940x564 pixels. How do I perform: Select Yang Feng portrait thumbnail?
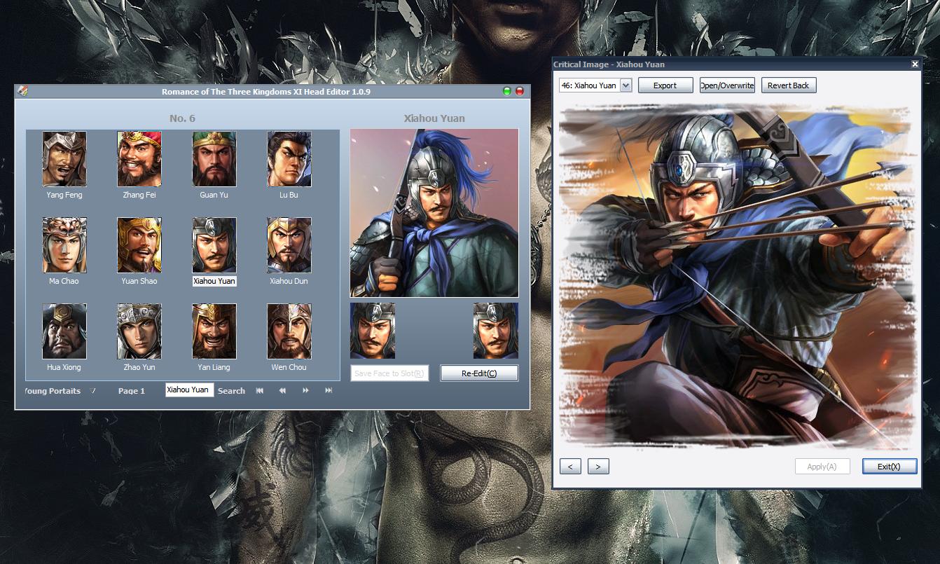64,159
